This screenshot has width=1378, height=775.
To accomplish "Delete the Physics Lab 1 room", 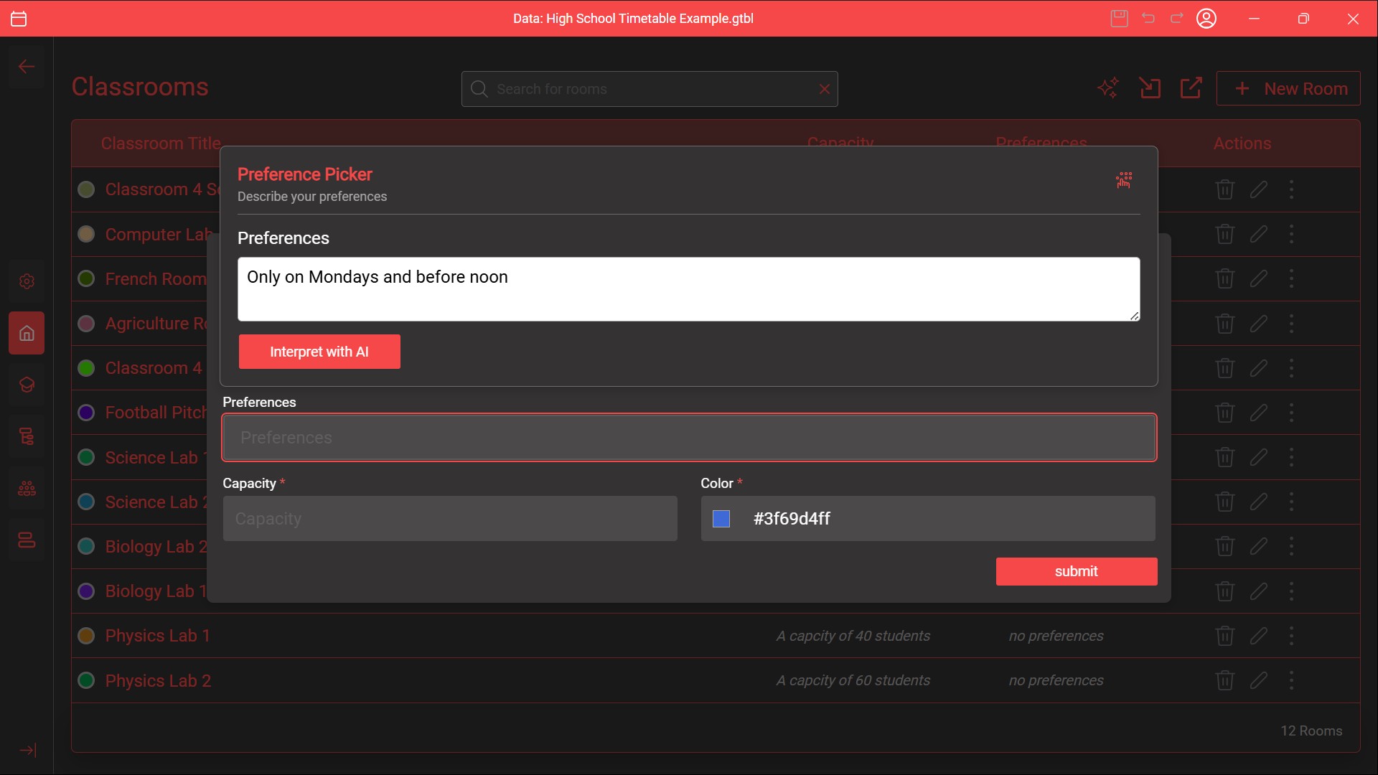I will [x=1224, y=636].
